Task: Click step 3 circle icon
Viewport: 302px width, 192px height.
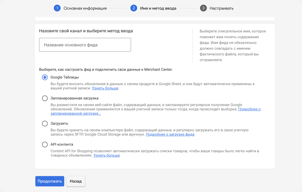Action: coord(203,8)
